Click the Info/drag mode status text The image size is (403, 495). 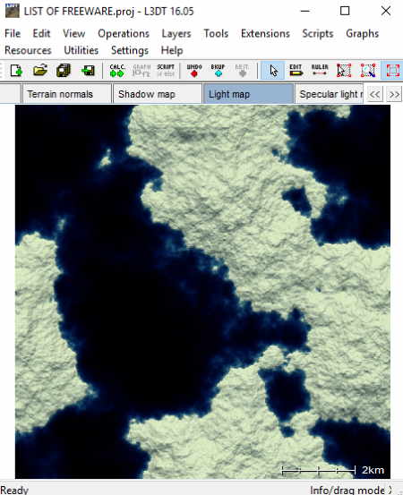pos(347,490)
